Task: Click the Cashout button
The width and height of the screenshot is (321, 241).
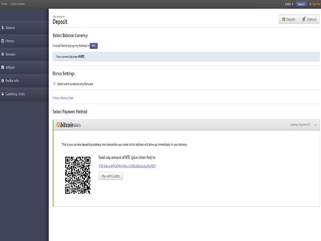Action: 309,19
